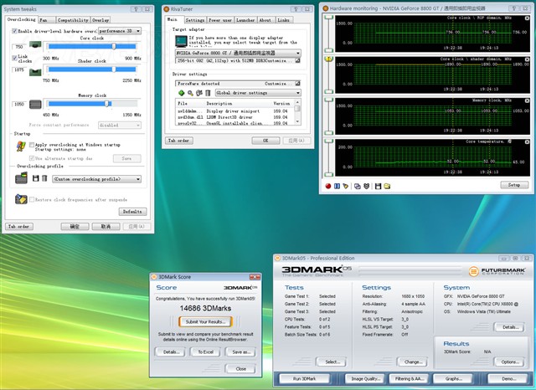
Task: Click scrollbar down arrow in driver file list
Action: [297, 122]
